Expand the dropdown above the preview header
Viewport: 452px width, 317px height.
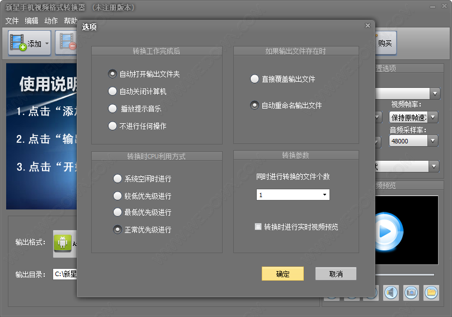click(x=434, y=166)
